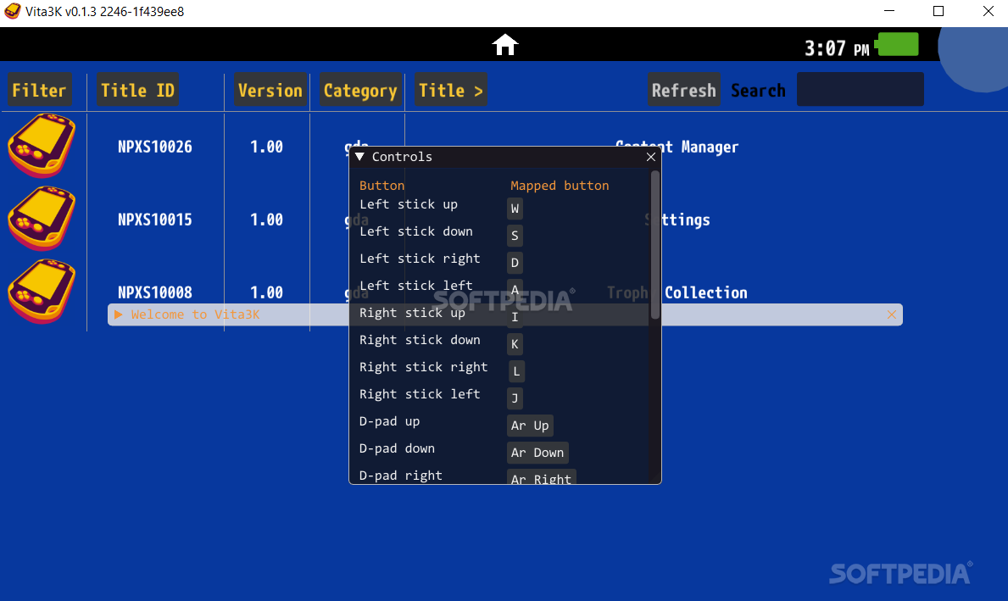Remap Right stick down key K

point(515,344)
